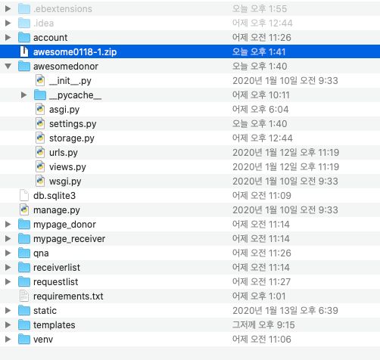Expand the account folder arrow
The height and width of the screenshot is (360, 380).
coord(8,38)
